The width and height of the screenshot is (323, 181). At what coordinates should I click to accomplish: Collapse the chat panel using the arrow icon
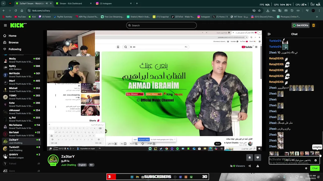[x=269, y=34]
